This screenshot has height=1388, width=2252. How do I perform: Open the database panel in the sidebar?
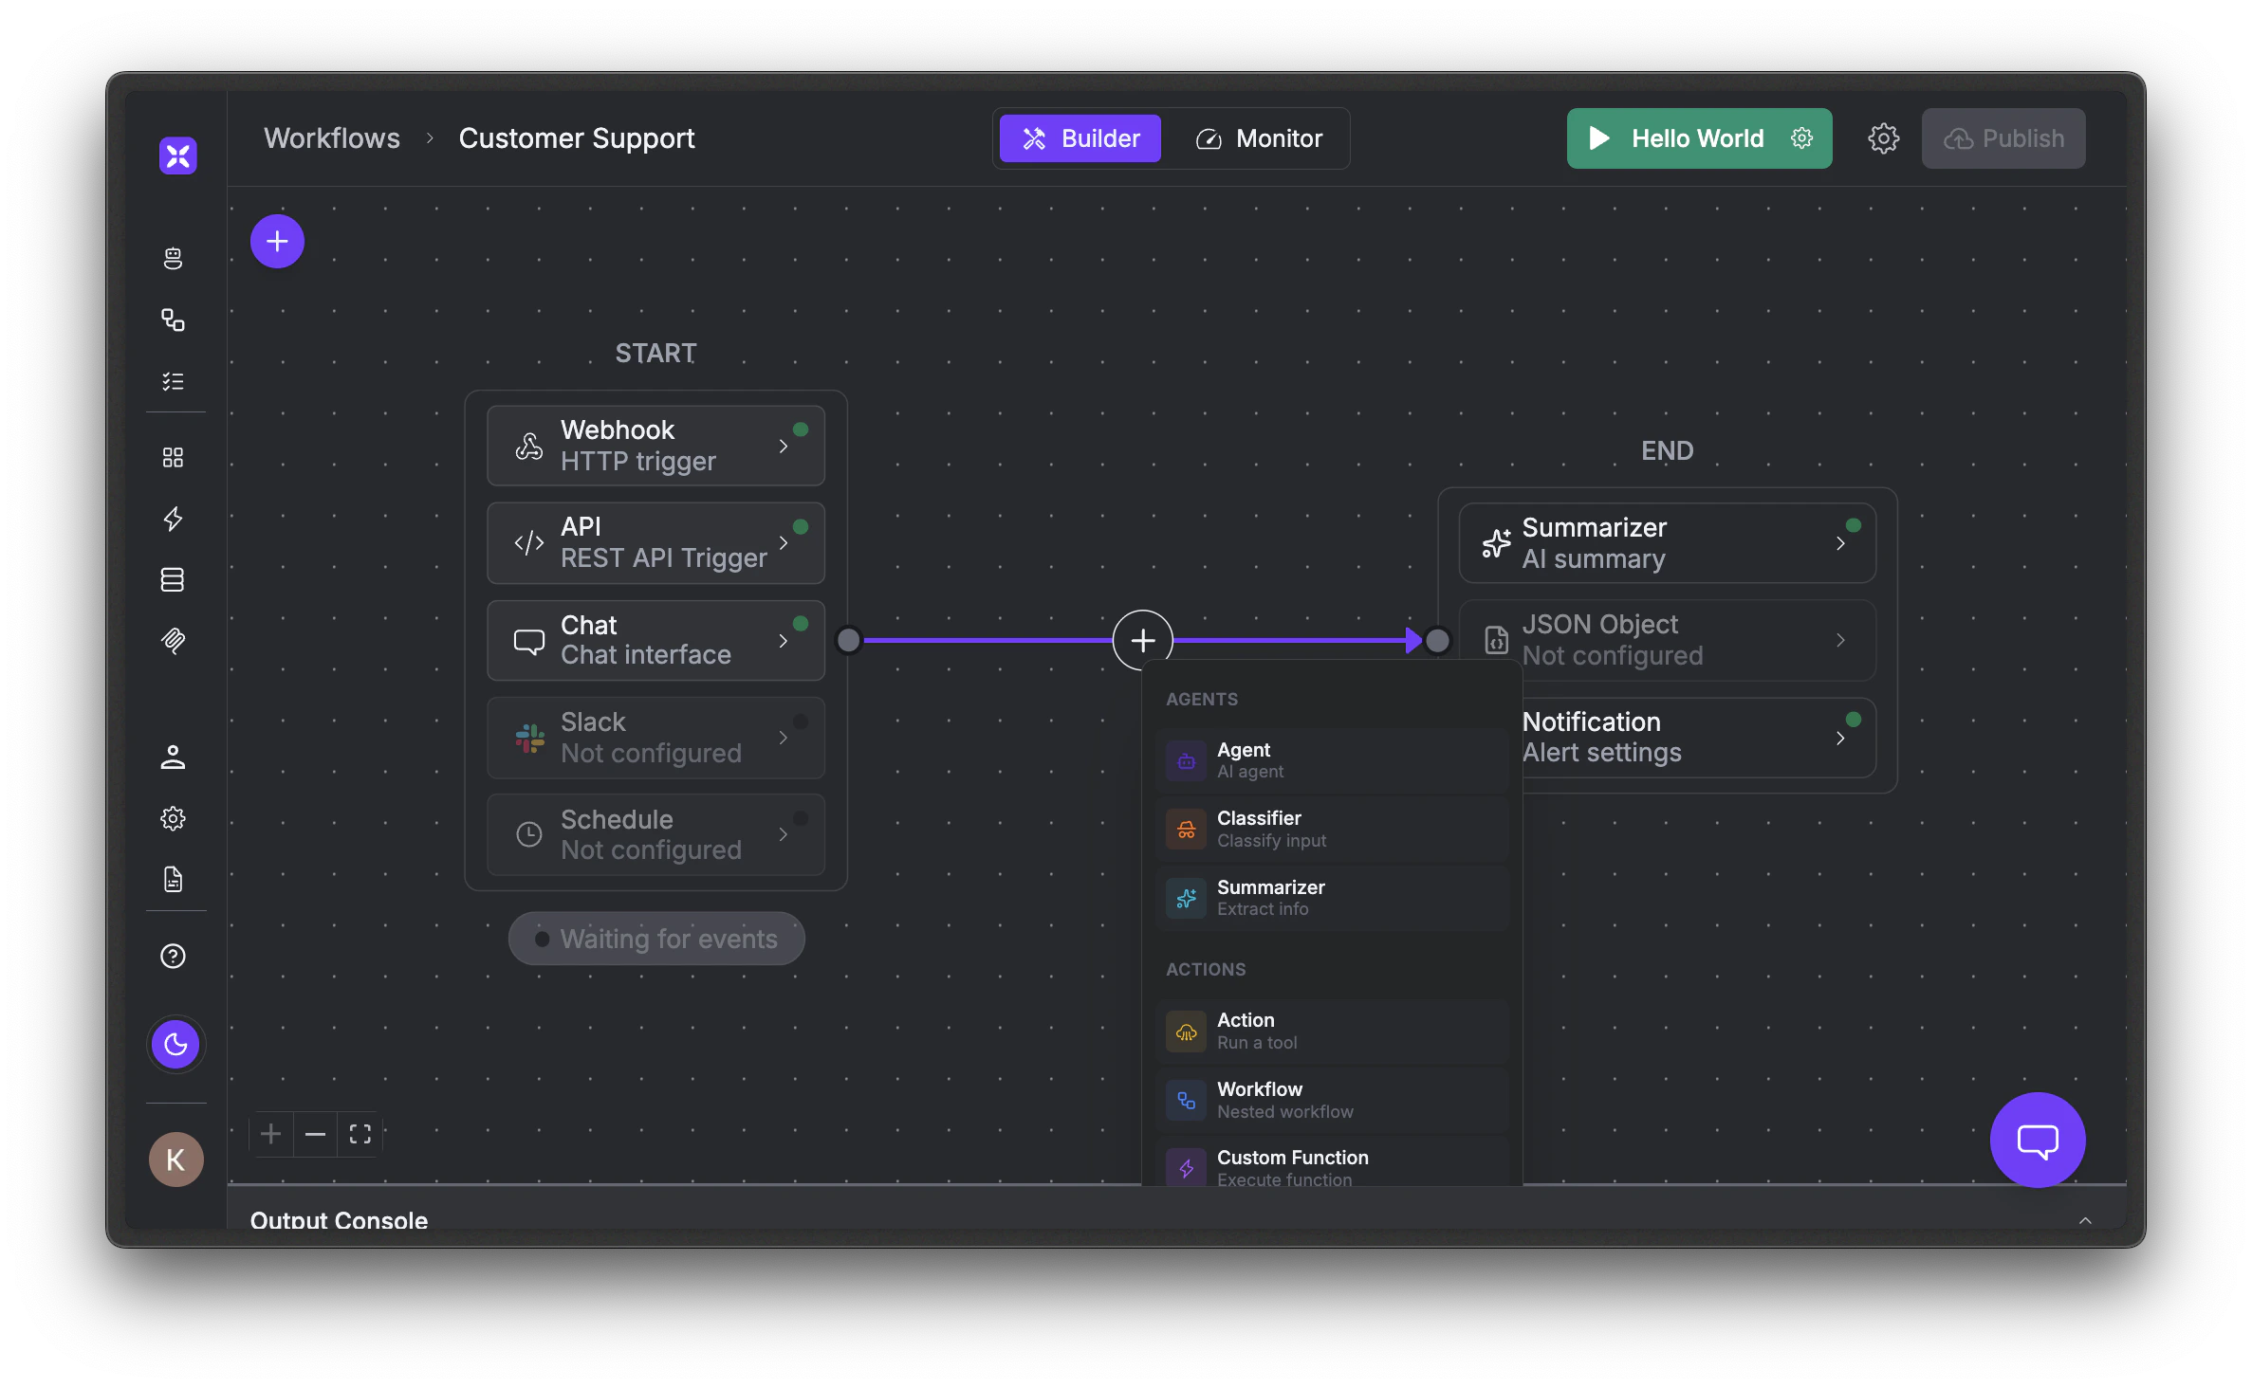[x=175, y=579]
